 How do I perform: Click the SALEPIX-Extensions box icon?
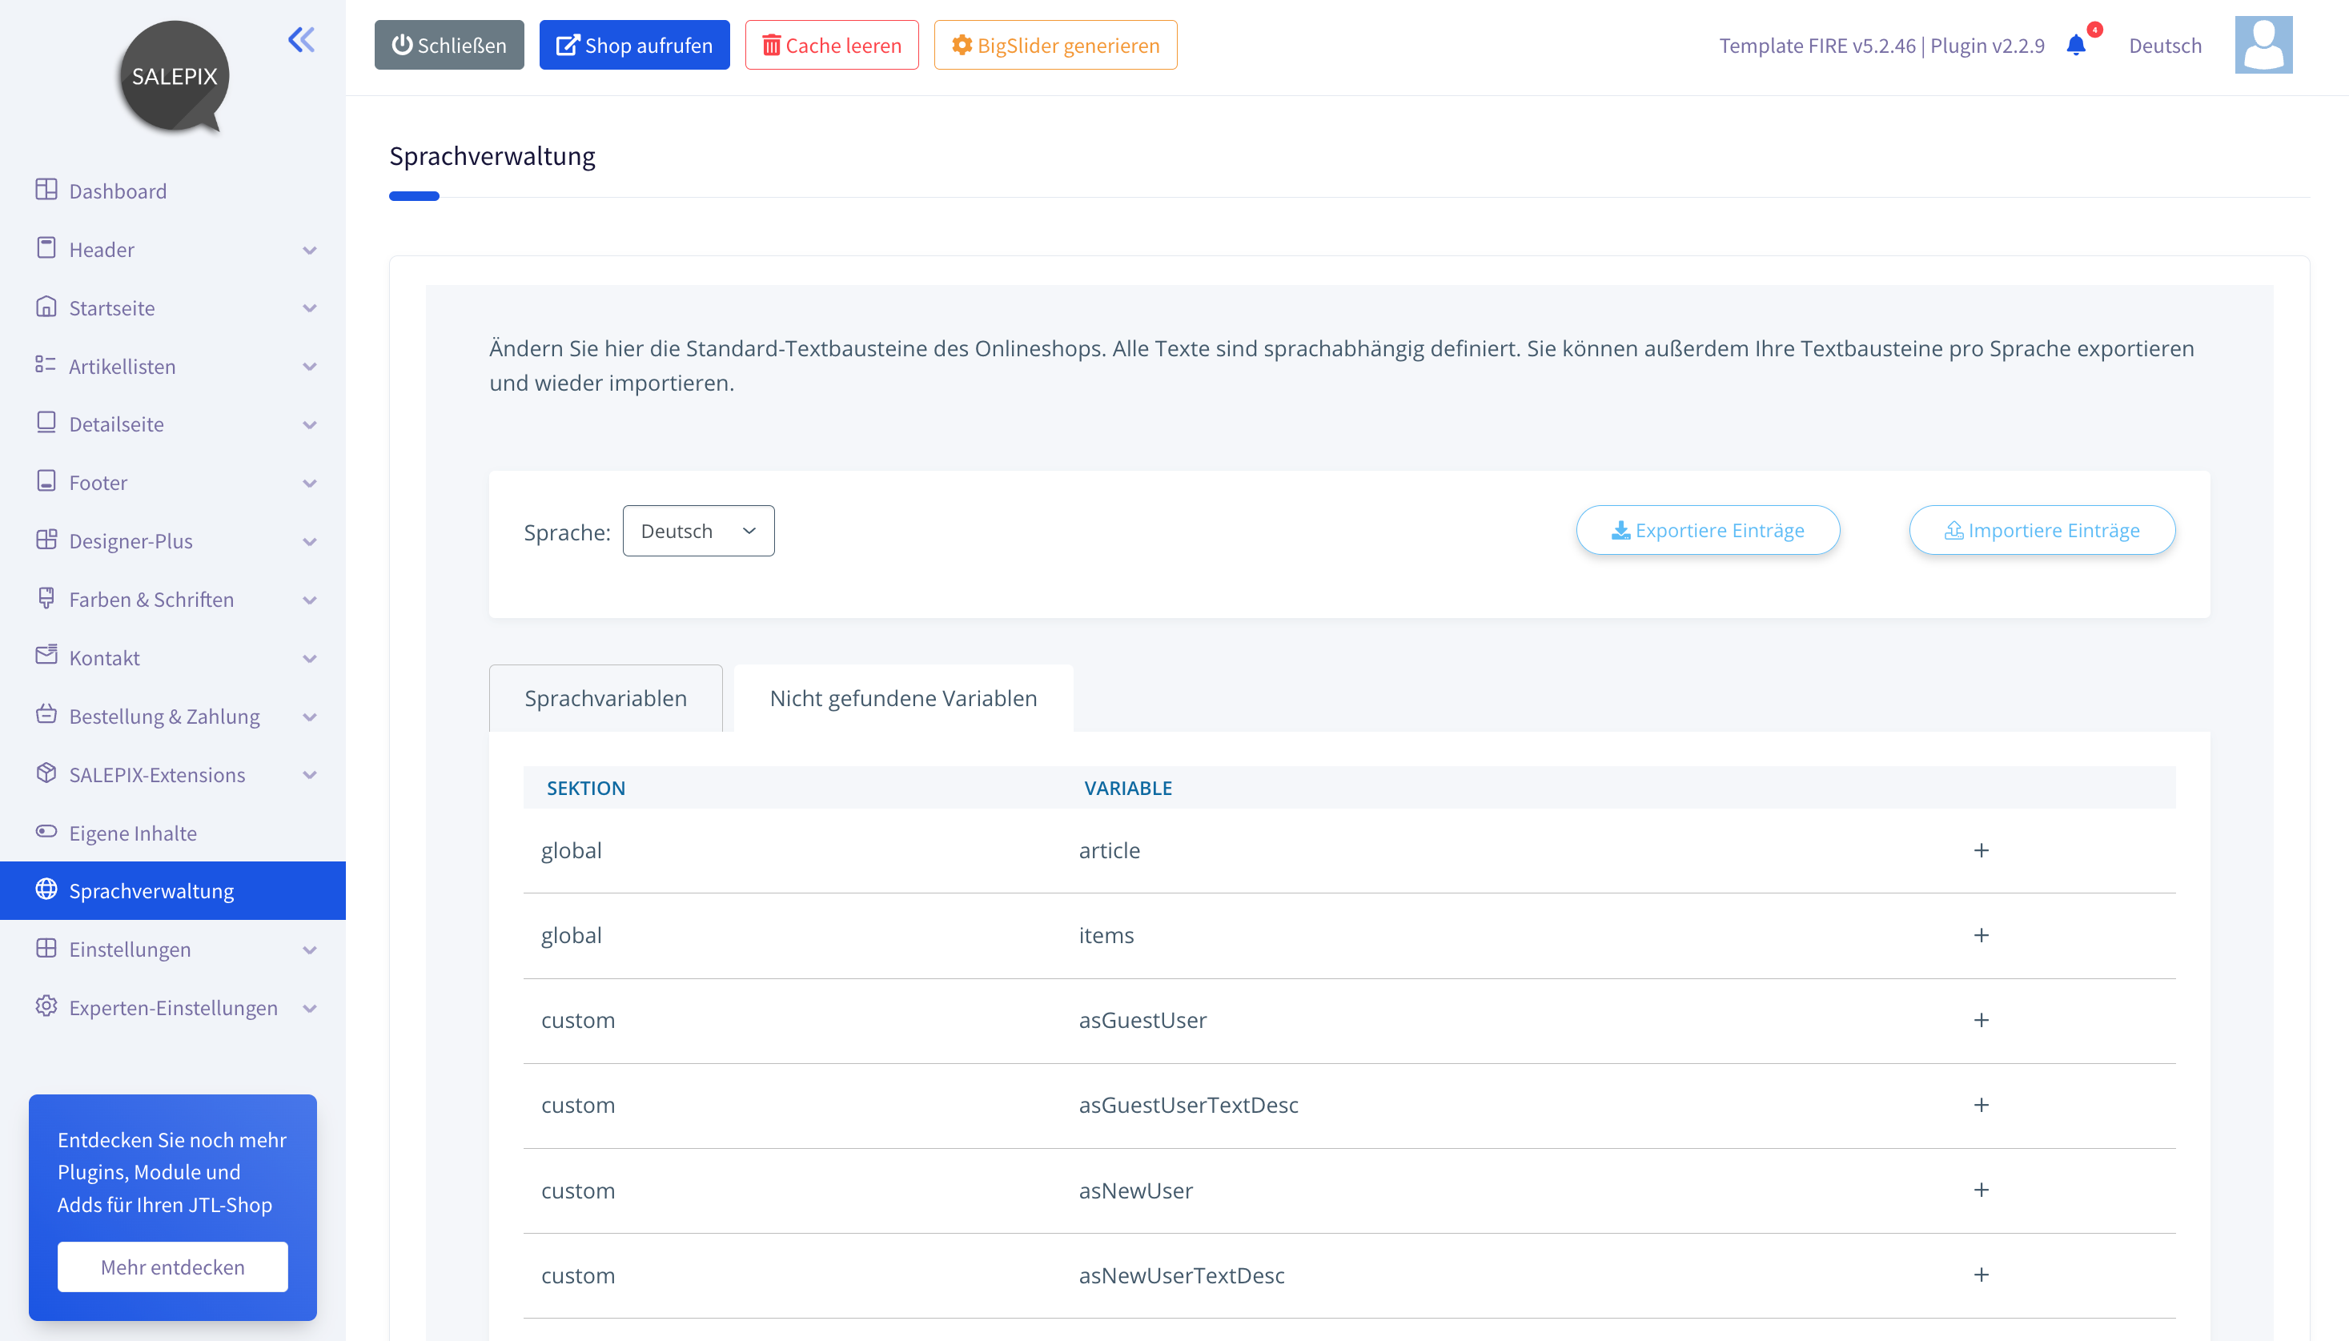46,773
